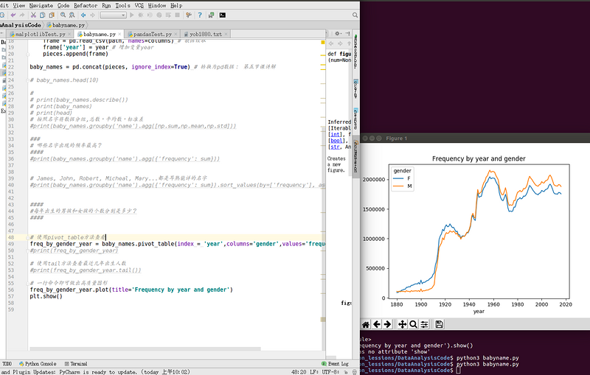Screen dimensions: 590x375
Task: Click the blue Help question mark
Action: 200,15
